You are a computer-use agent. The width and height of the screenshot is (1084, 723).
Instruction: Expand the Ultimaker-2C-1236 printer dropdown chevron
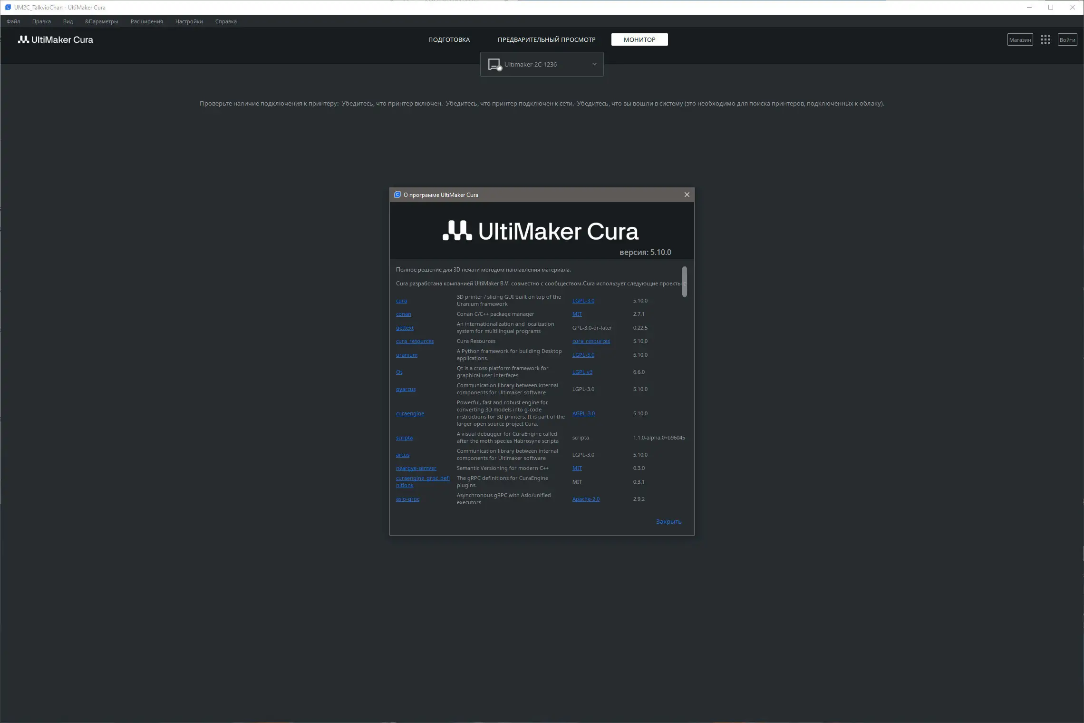pos(594,64)
